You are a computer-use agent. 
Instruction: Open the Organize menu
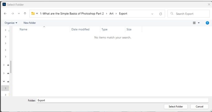(11, 23)
